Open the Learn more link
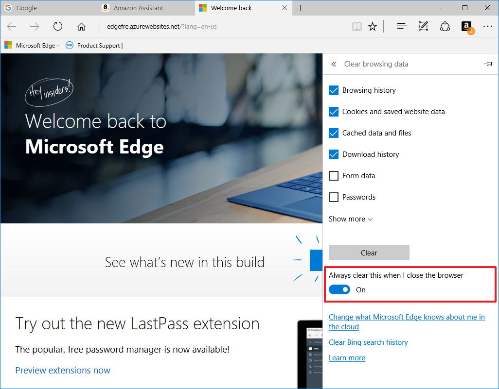 (347, 358)
